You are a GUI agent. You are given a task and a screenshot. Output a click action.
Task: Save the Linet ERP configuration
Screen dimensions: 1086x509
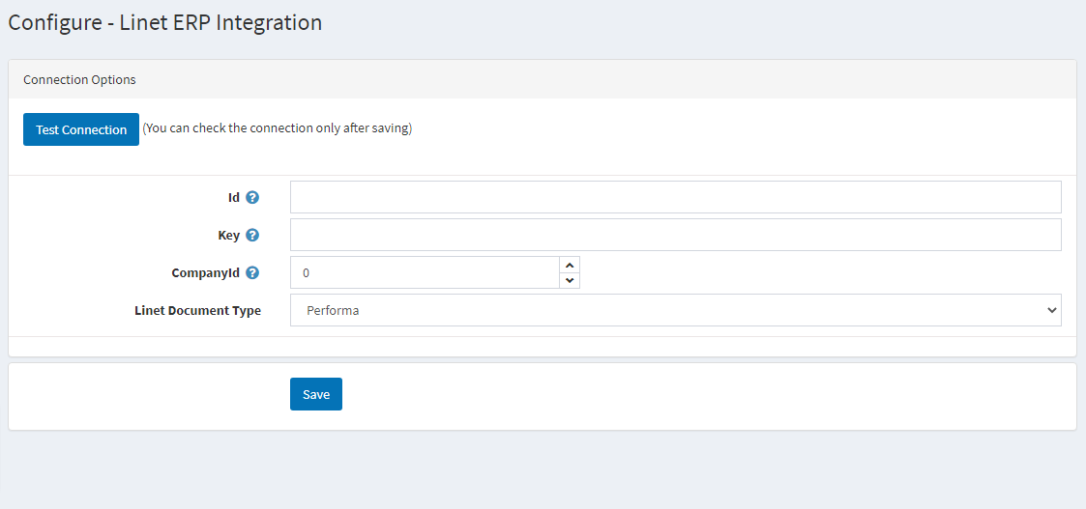coord(316,394)
